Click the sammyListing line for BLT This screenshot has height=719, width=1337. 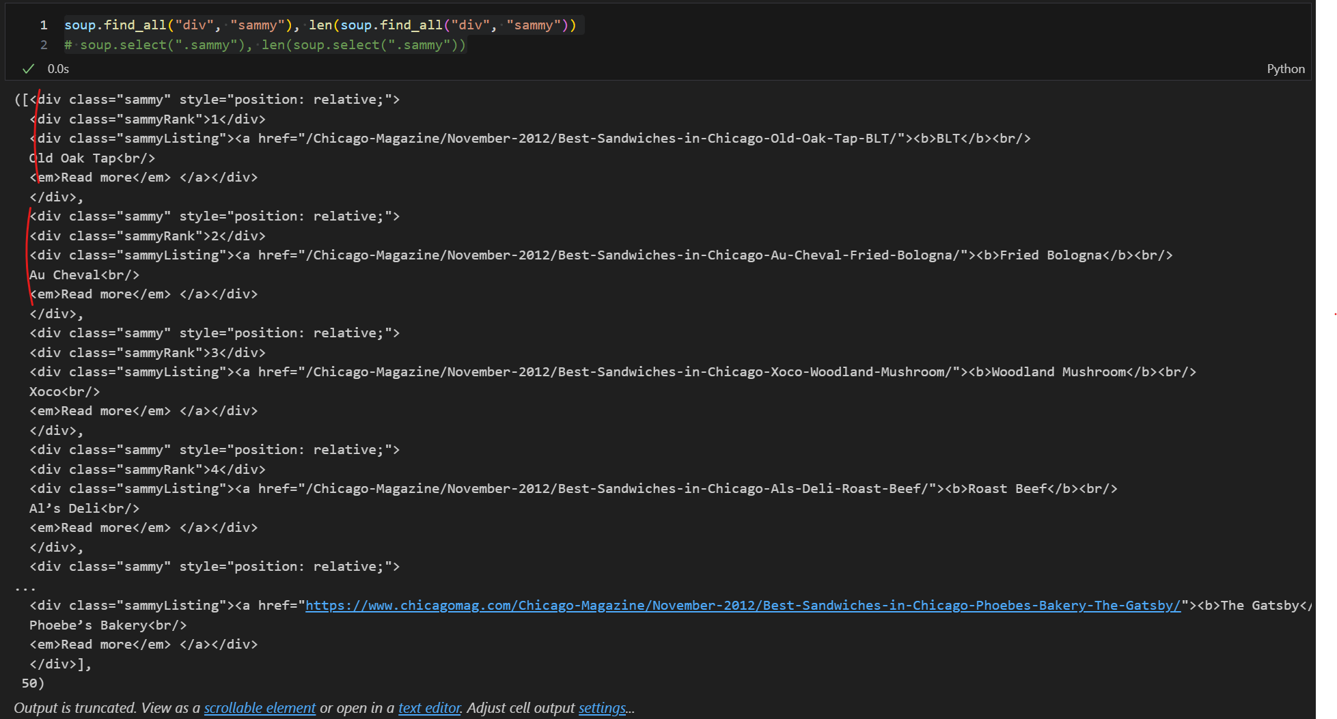click(x=530, y=139)
